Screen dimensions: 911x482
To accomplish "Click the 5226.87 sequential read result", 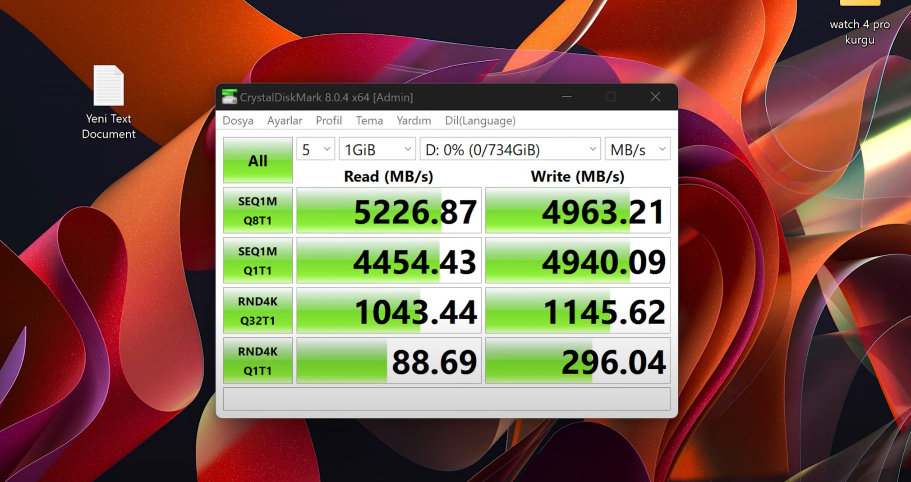I will pos(389,210).
